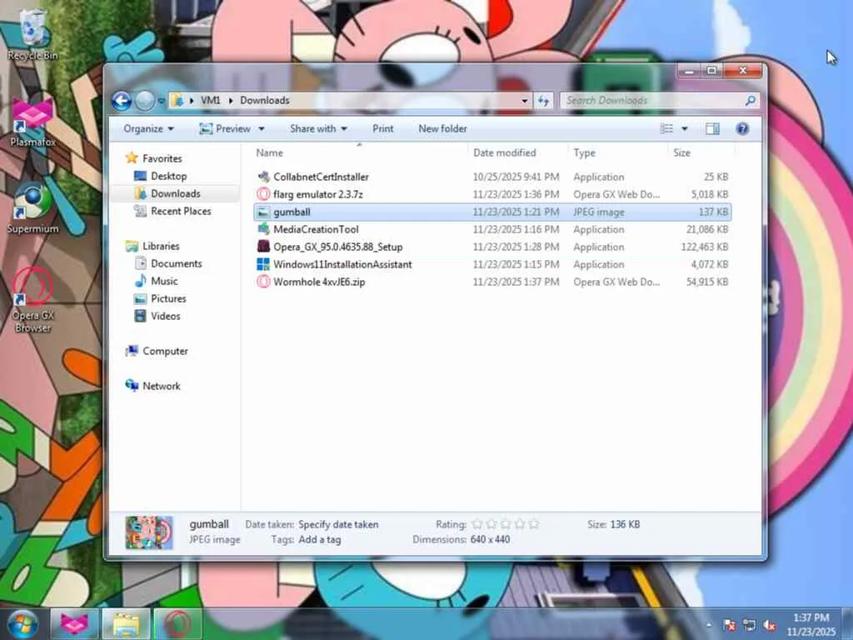853x640 pixels.
Task: Open the network tray icon
Action: (750, 625)
